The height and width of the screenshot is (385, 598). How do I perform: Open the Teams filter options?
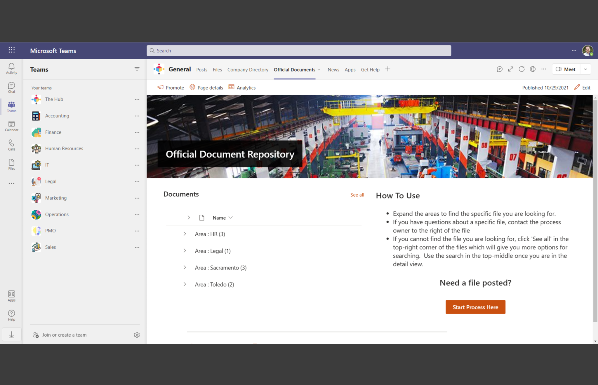137,69
